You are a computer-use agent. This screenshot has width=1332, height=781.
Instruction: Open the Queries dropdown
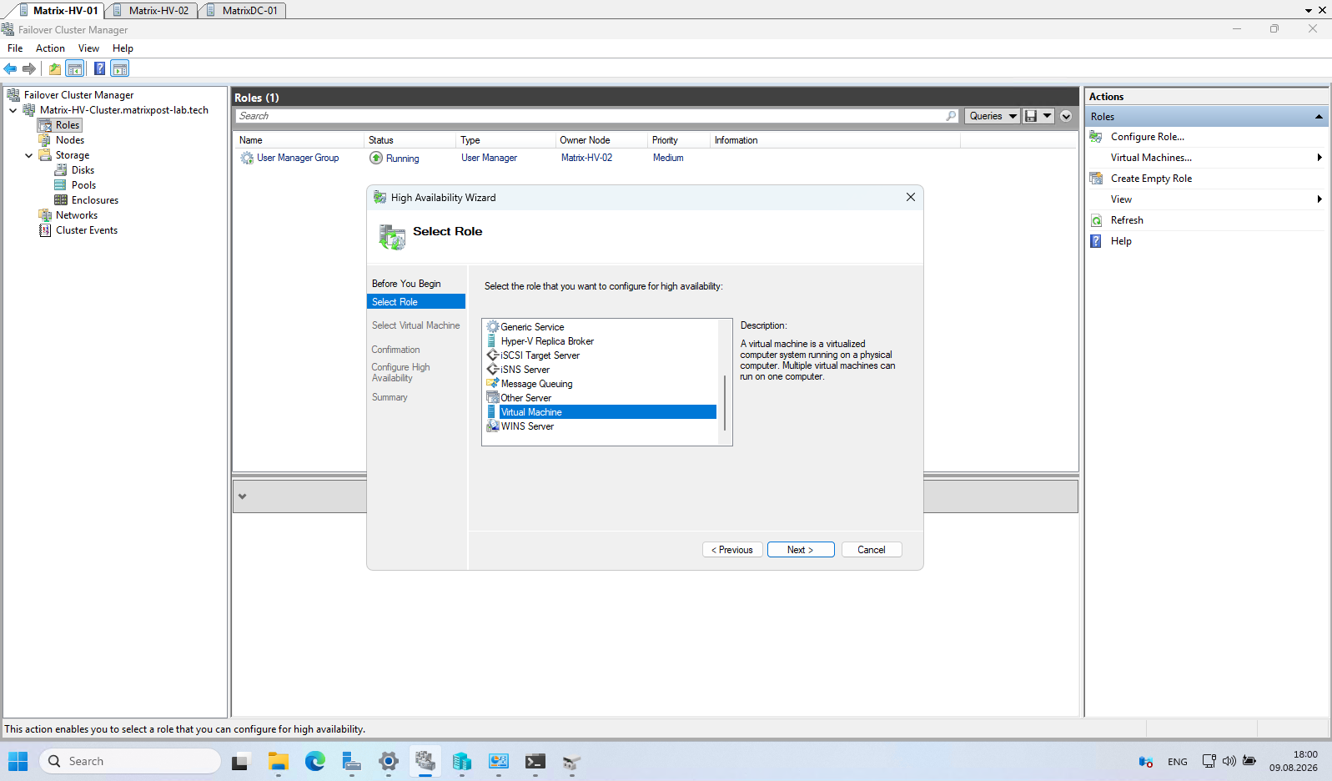point(993,116)
